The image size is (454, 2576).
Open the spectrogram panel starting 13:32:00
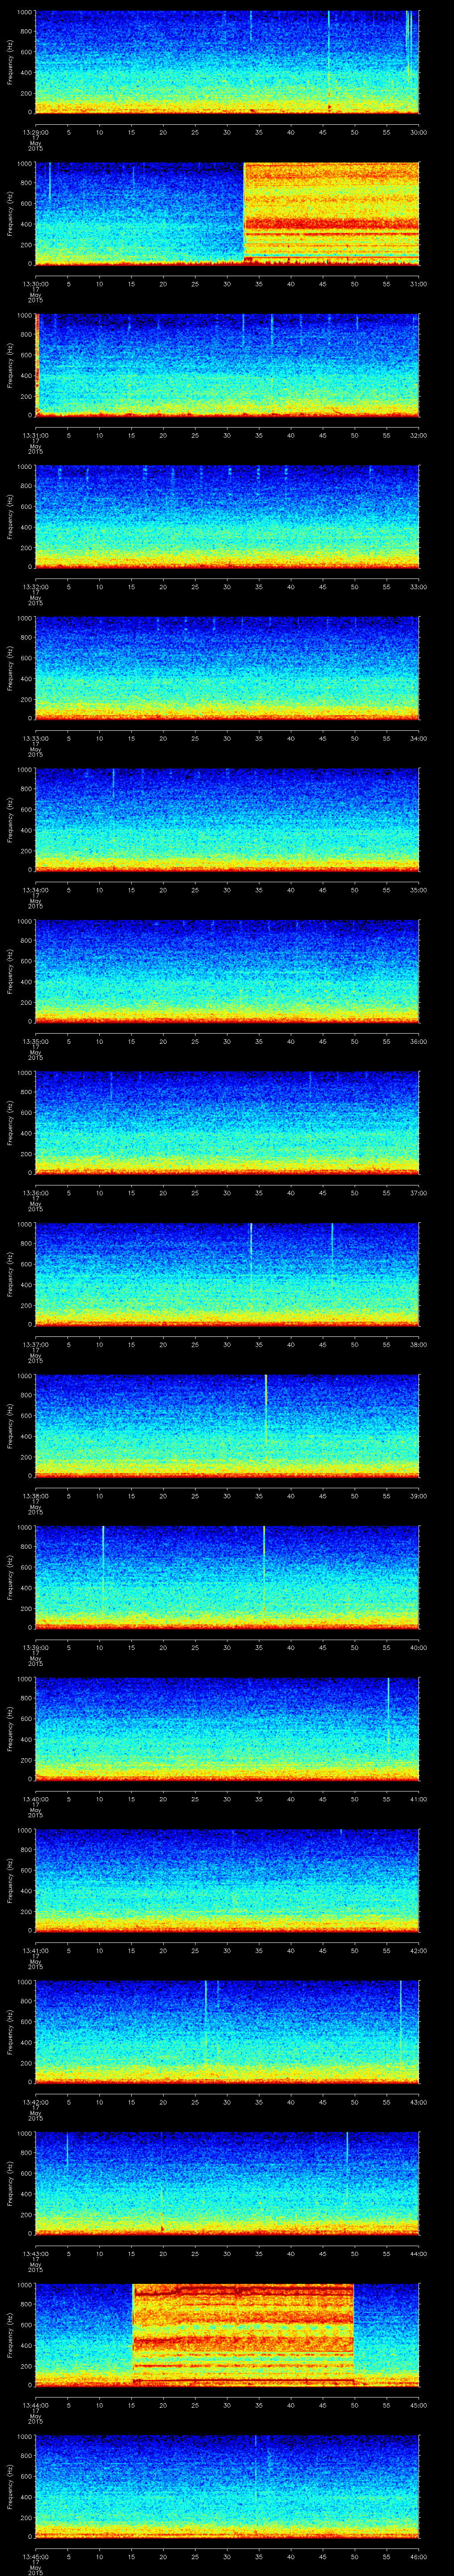point(227,517)
